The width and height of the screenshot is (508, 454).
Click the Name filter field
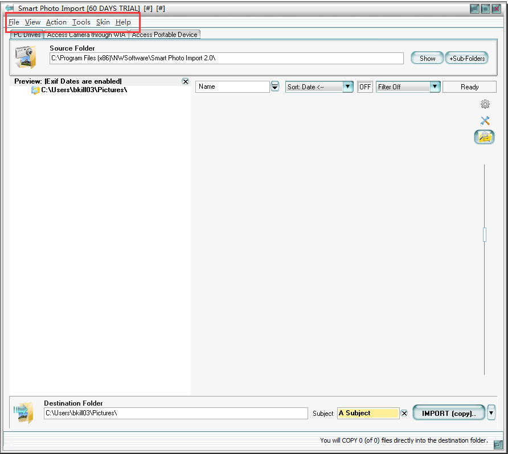232,86
